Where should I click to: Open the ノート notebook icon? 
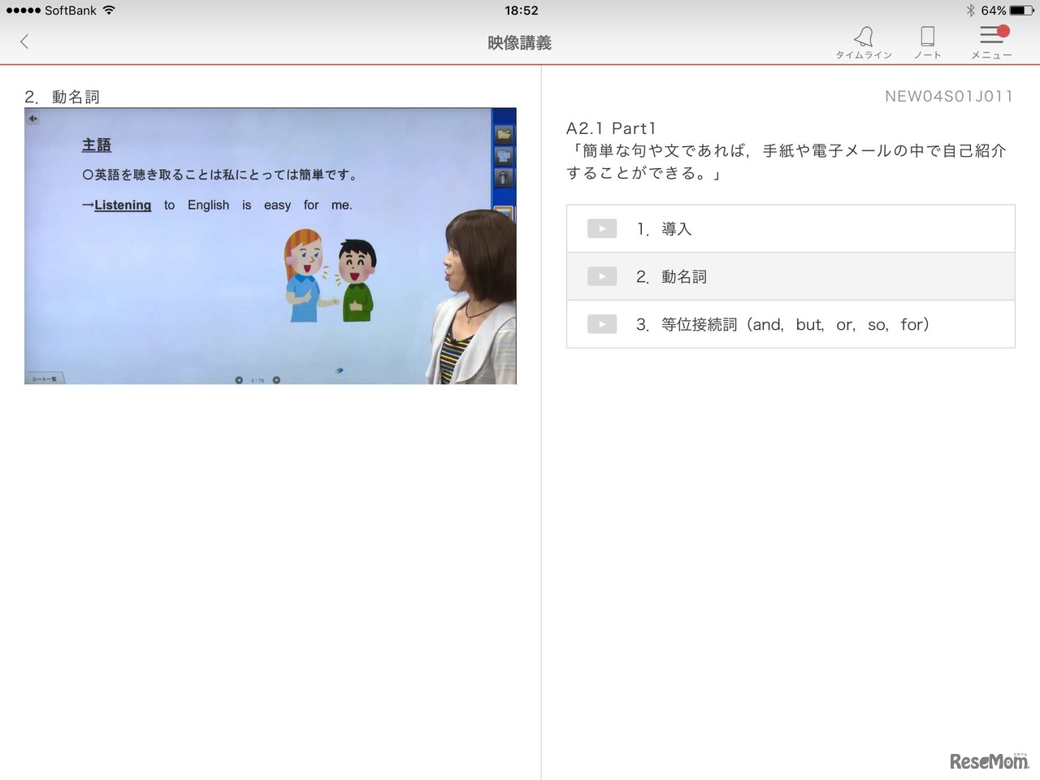click(927, 37)
